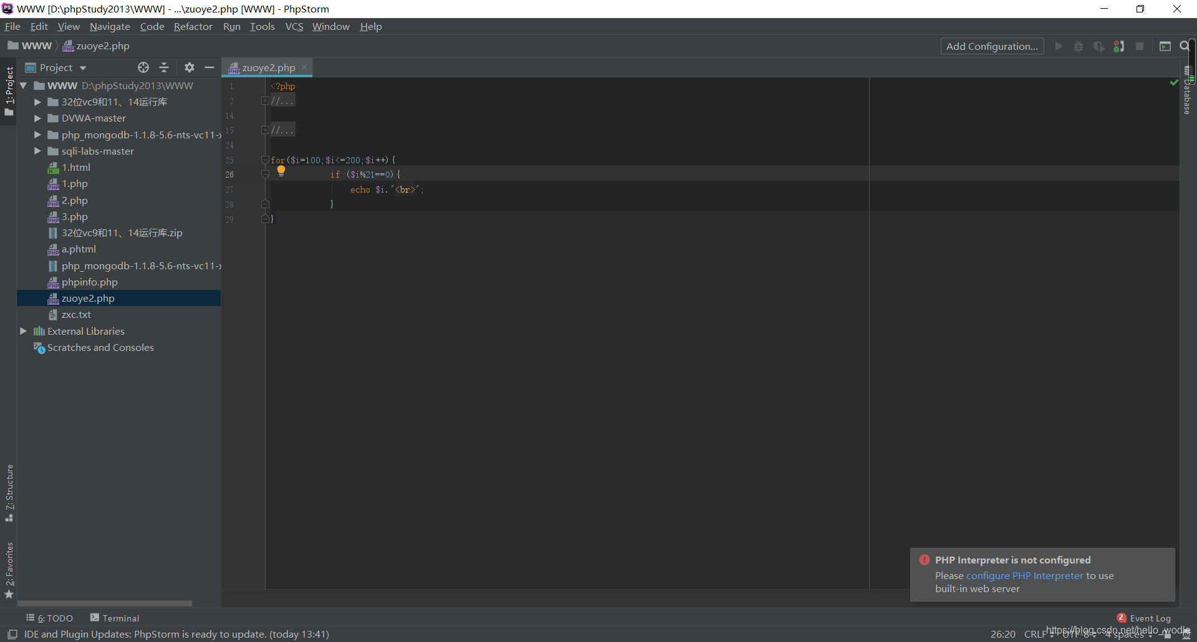Collapse the WWW root folder
Viewport: 1197px width, 642px height.
pos(23,85)
